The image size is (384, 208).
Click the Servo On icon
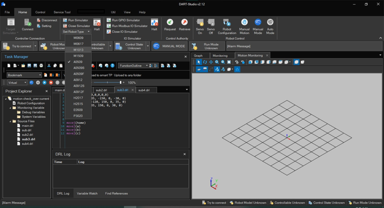(x=200, y=22)
